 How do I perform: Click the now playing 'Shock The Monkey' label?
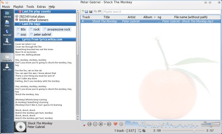[40, 123]
